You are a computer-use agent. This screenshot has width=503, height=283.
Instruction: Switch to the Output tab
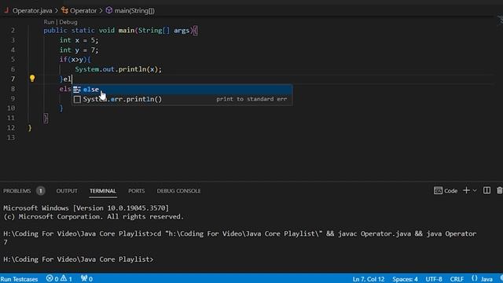[x=67, y=191]
